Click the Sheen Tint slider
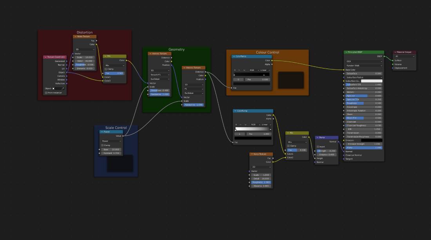431x240 pixels. pyautogui.click(x=364, y=118)
